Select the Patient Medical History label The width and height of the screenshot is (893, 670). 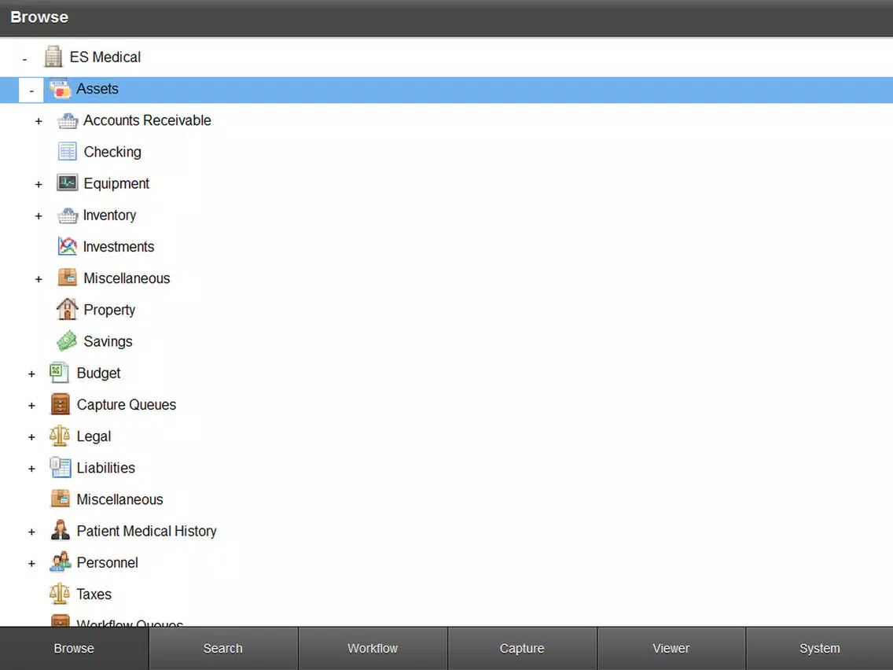[146, 531]
